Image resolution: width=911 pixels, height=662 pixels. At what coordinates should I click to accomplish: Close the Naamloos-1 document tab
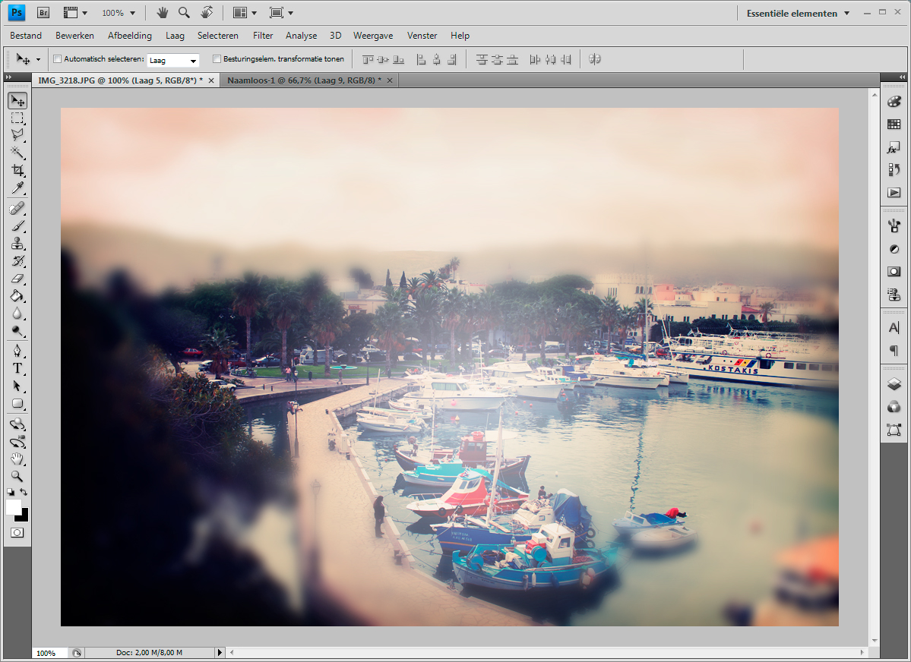click(390, 80)
